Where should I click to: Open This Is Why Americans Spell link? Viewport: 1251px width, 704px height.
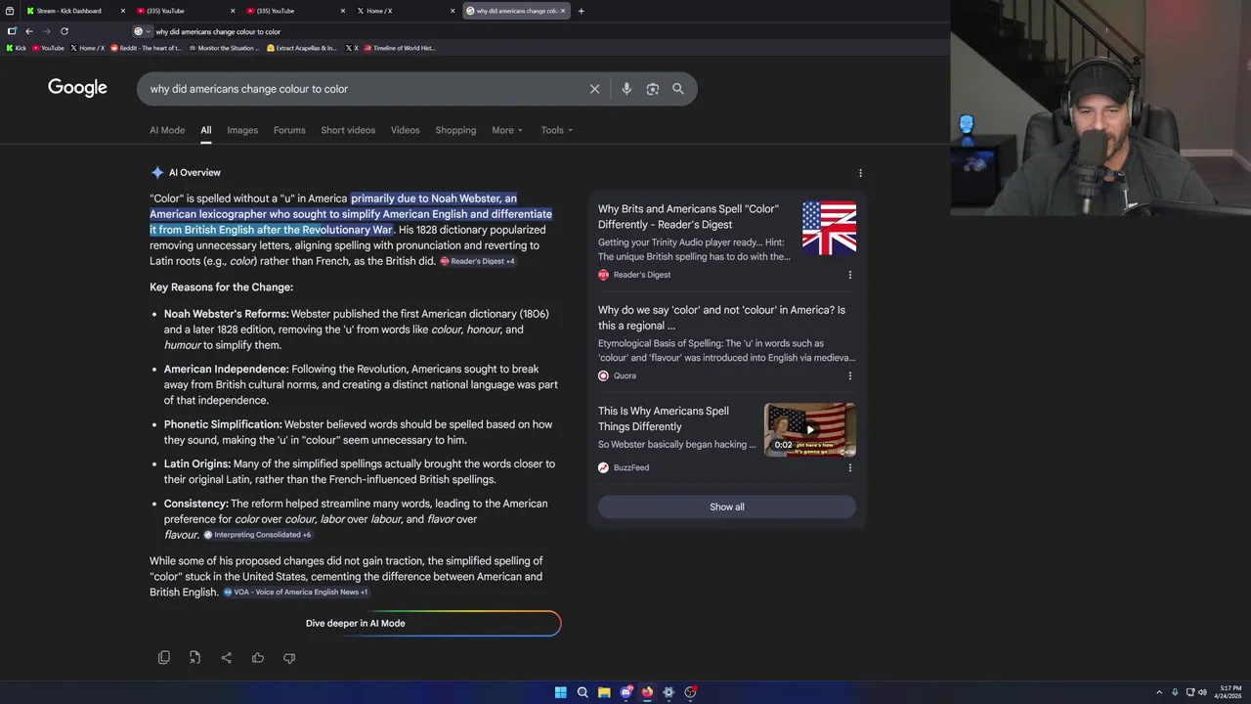(x=664, y=418)
